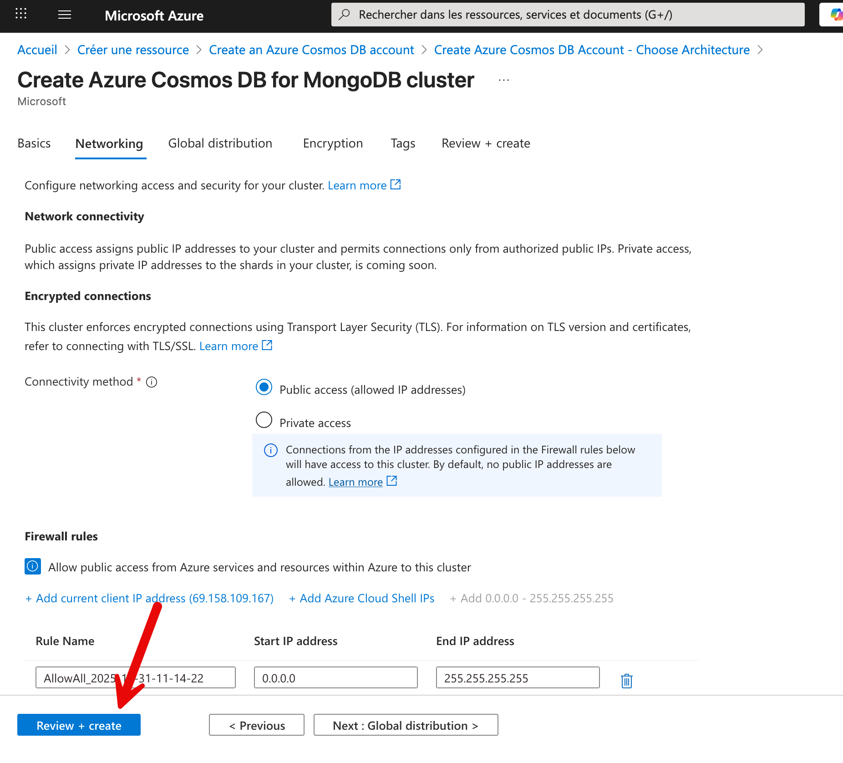
Task: Open the Azure portal hamburger menu
Action: 64,14
